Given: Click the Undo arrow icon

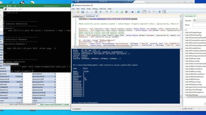Looking at the screenshot, I should tap(107, 12).
